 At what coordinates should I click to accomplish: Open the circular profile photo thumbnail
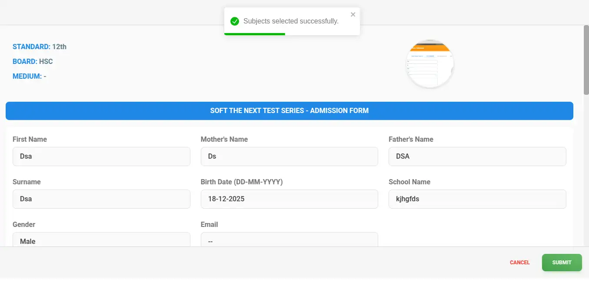click(x=429, y=64)
